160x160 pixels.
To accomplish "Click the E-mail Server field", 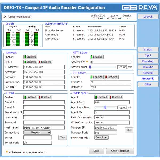I will coord(38,138).
